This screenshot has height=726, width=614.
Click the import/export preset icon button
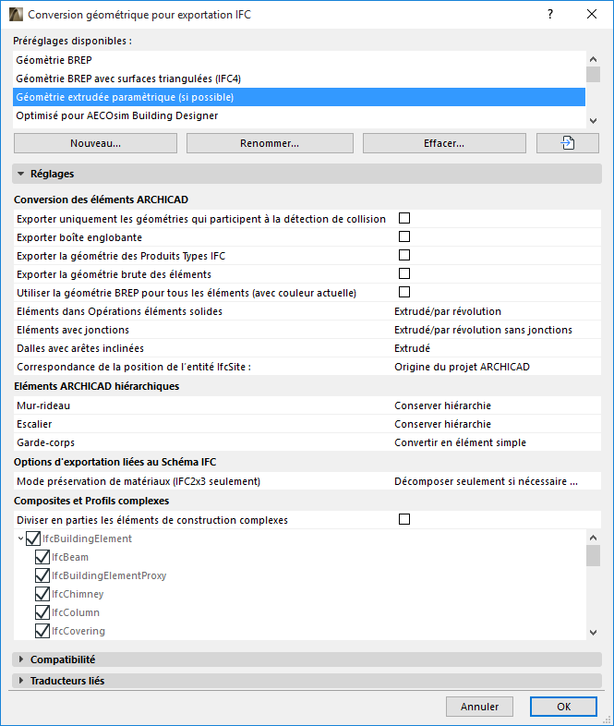568,143
